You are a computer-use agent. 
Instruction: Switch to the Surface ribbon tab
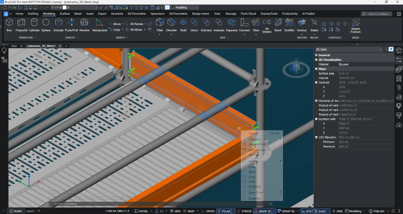pos(65,14)
